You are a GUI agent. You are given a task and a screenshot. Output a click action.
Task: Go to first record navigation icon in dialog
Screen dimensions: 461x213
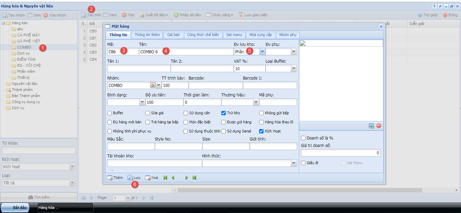pos(165,178)
